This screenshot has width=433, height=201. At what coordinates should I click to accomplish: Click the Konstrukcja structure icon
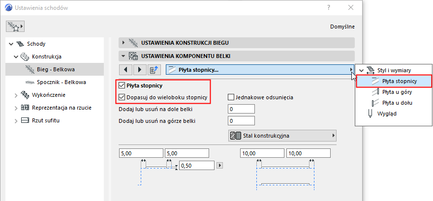coord(25,57)
